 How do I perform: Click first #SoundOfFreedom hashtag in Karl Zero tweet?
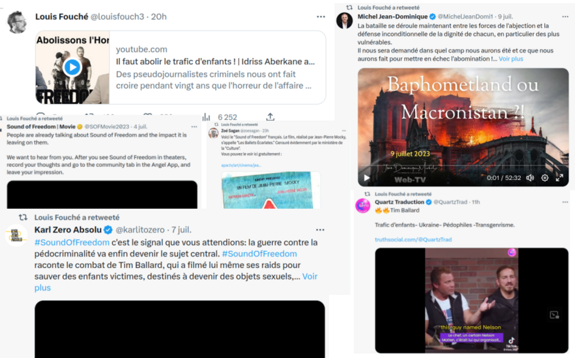(72, 242)
